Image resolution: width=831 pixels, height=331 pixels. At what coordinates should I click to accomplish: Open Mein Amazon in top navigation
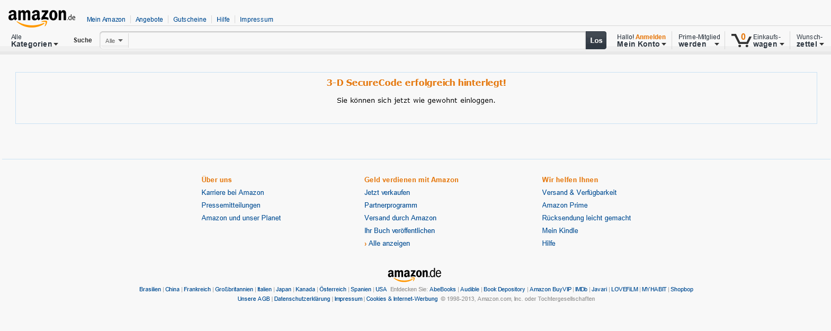106,20
